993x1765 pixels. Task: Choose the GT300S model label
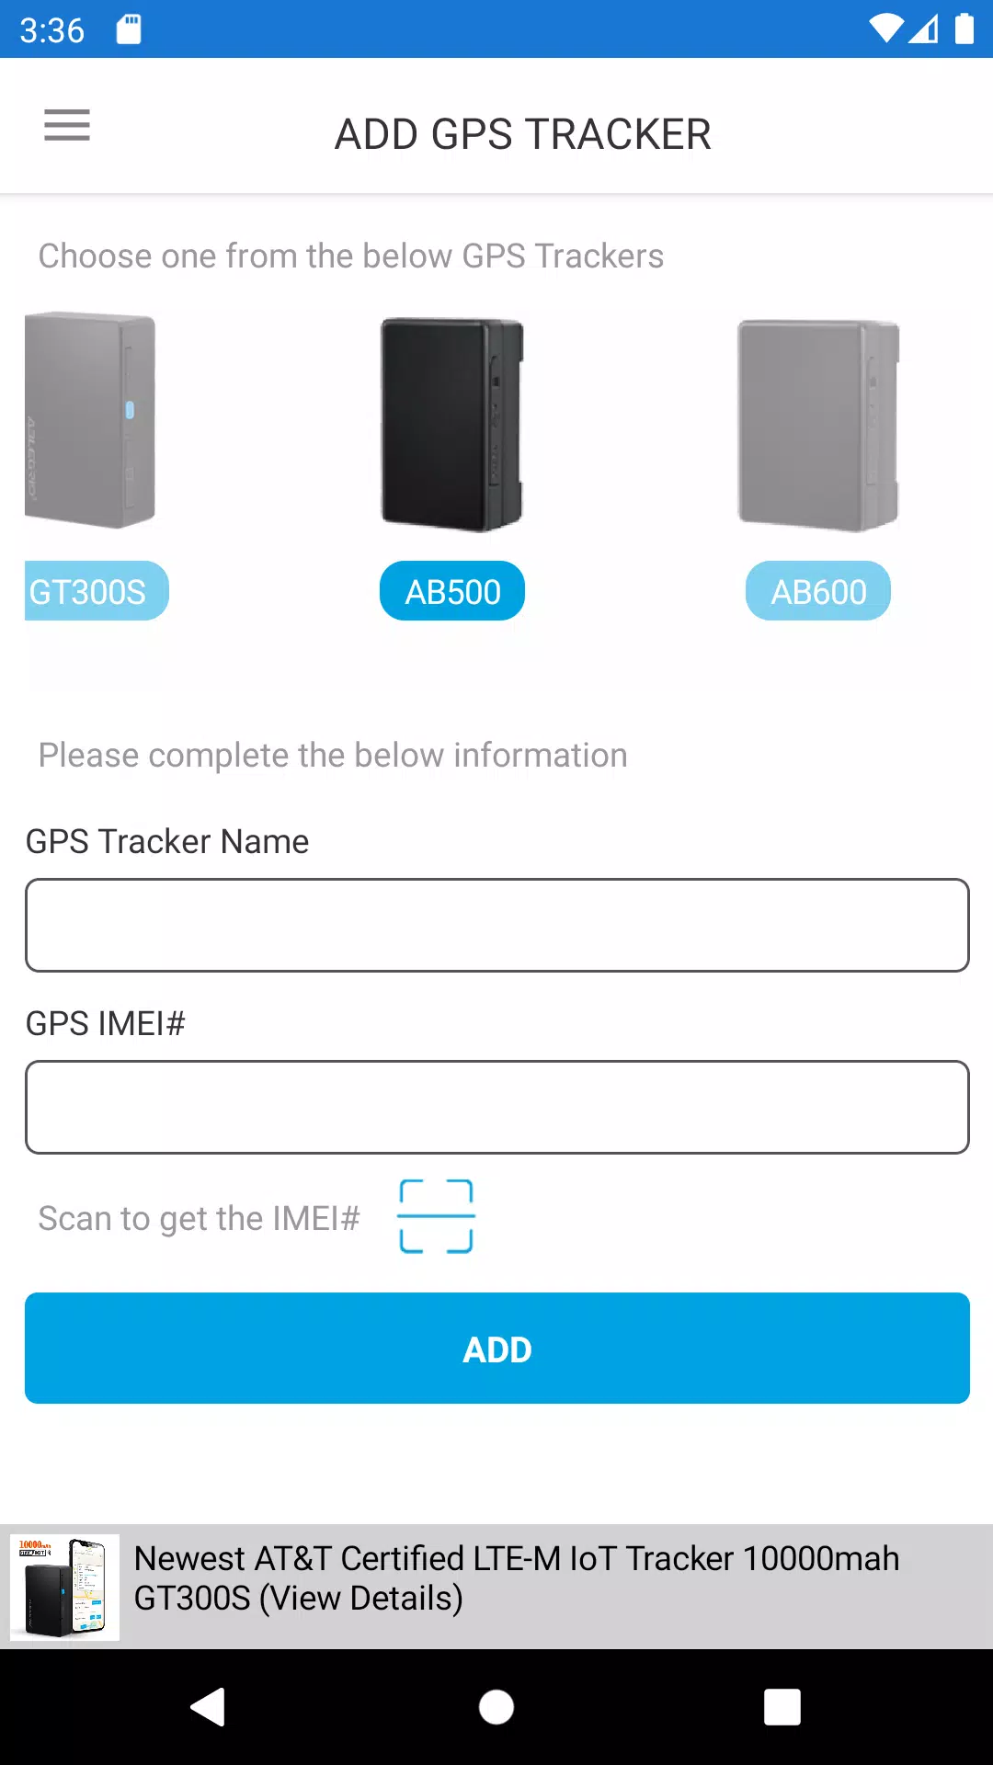(x=97, y=591)
